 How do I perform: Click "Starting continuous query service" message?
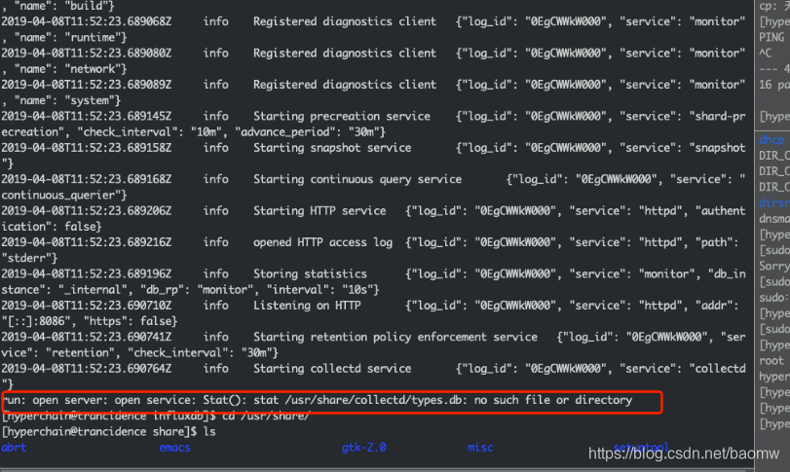pos(357,179)
